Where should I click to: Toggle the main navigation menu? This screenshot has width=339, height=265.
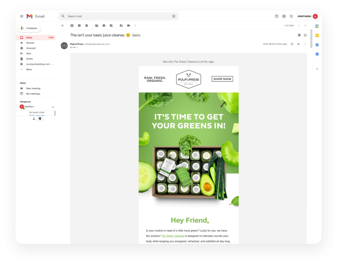[x=21, y=16]
